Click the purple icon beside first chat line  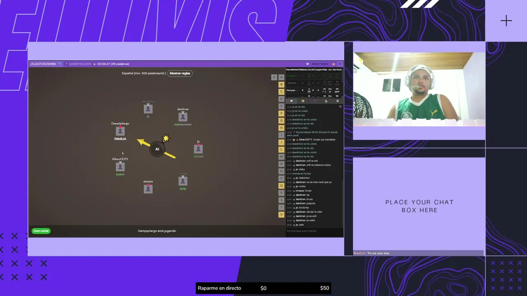[x=340, y=106]
